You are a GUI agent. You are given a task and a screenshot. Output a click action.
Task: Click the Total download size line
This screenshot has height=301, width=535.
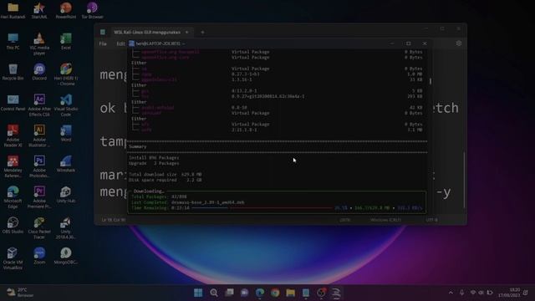(166, 175)
